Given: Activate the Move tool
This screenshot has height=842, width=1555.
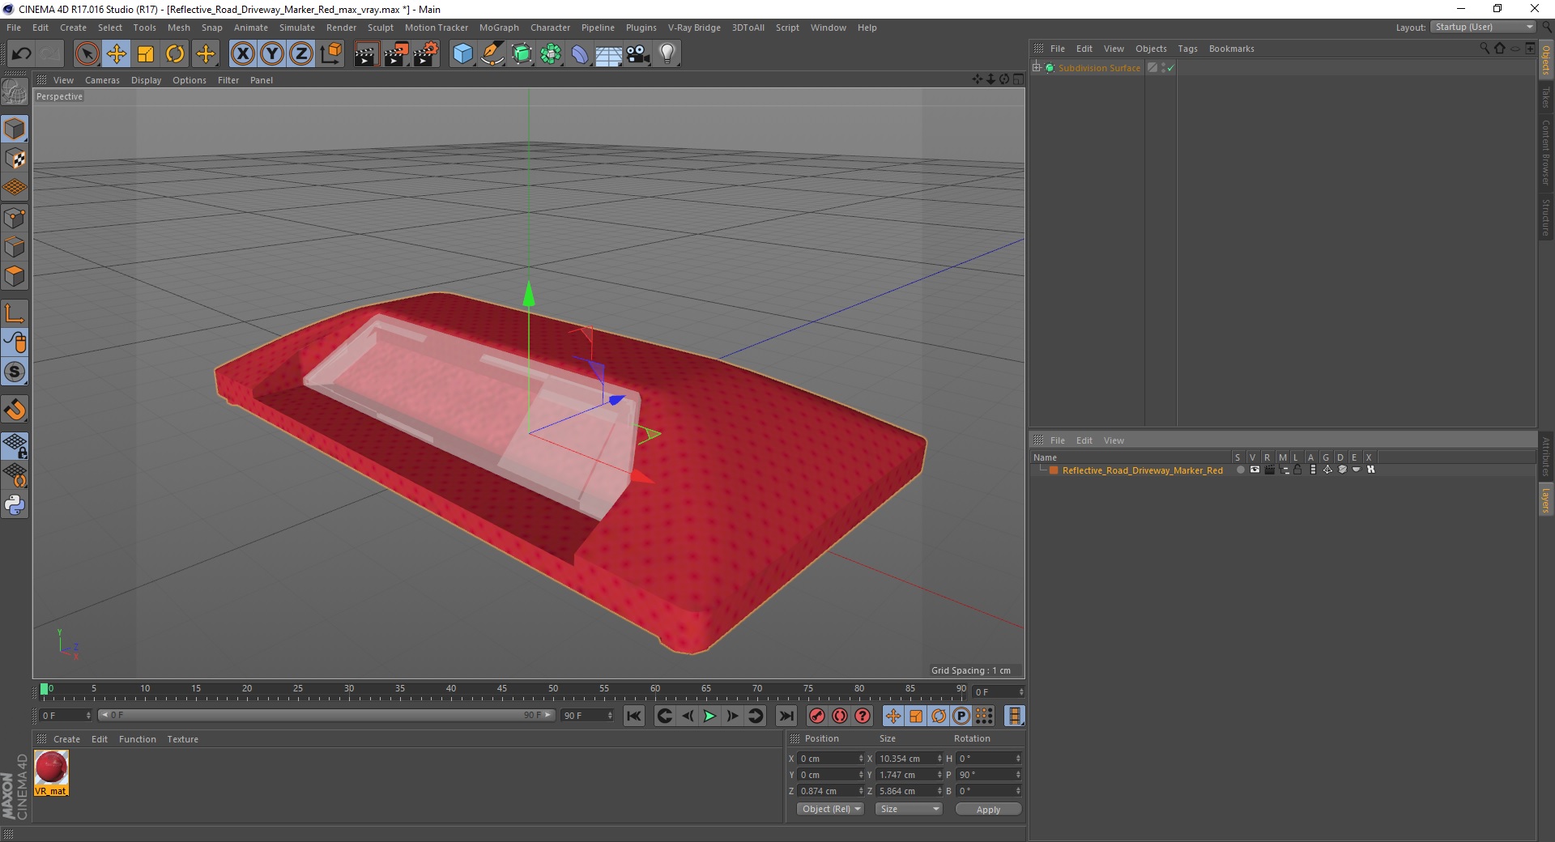Looking at the screenshot, I should point(117,54).
